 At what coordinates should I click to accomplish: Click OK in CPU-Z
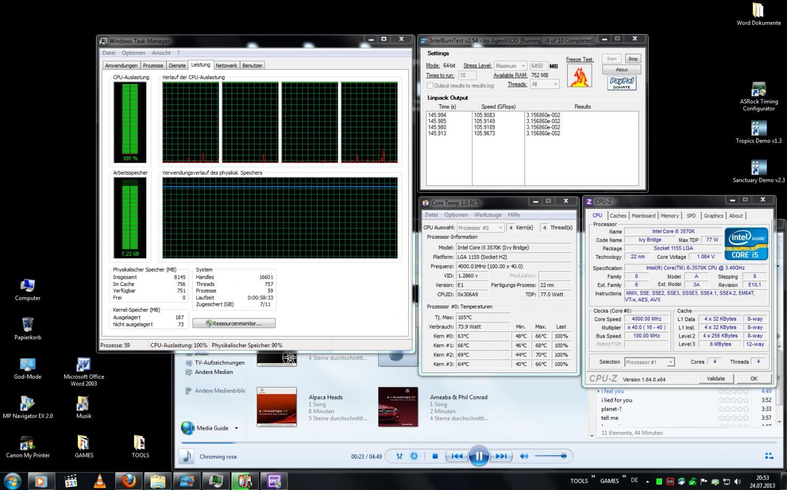point(753,379)
